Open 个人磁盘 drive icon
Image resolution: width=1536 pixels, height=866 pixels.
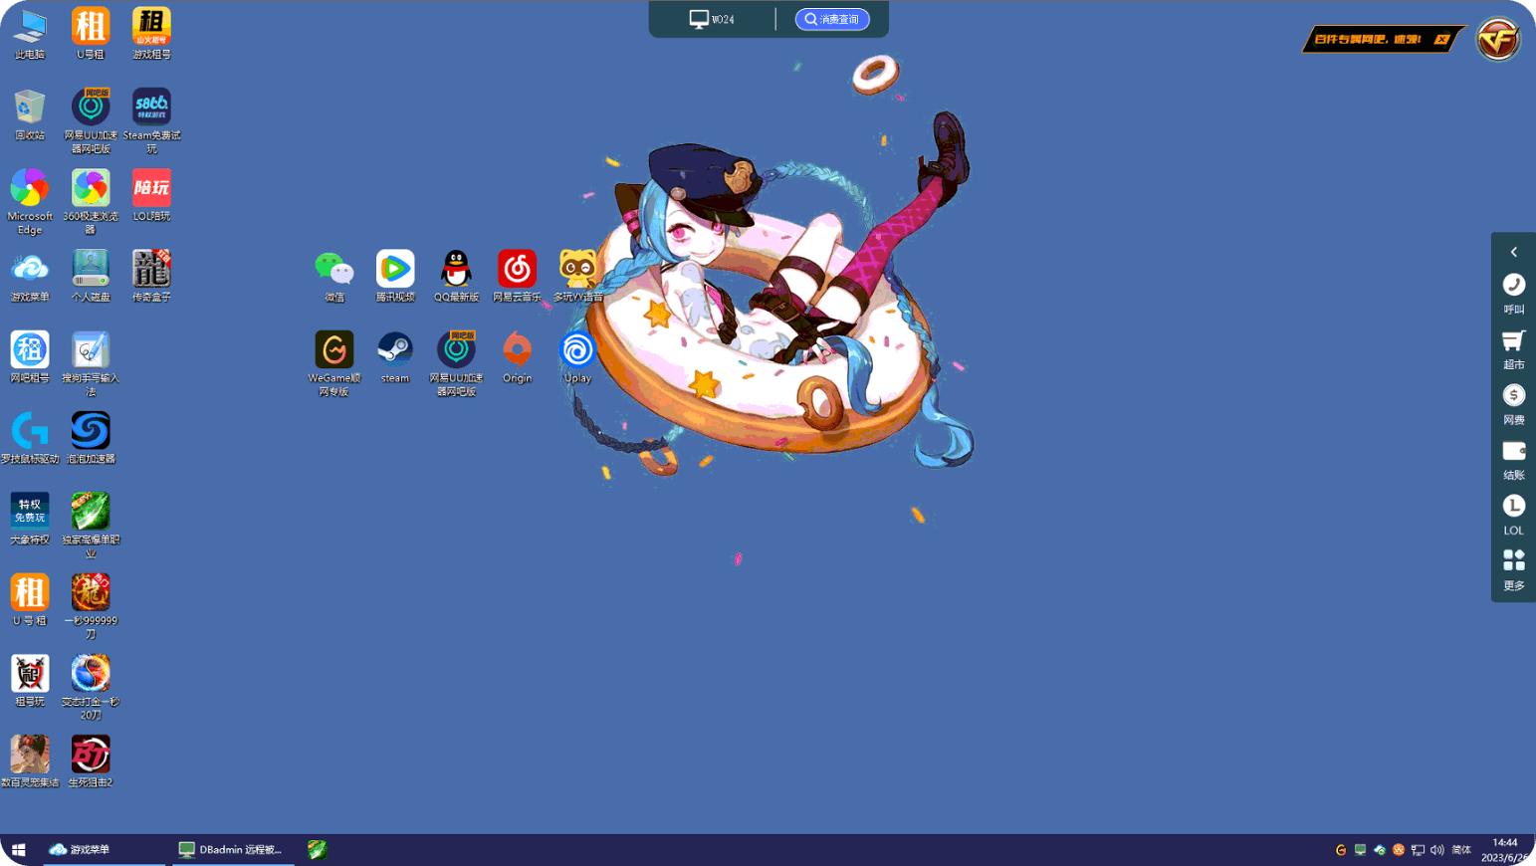[91, 276]
